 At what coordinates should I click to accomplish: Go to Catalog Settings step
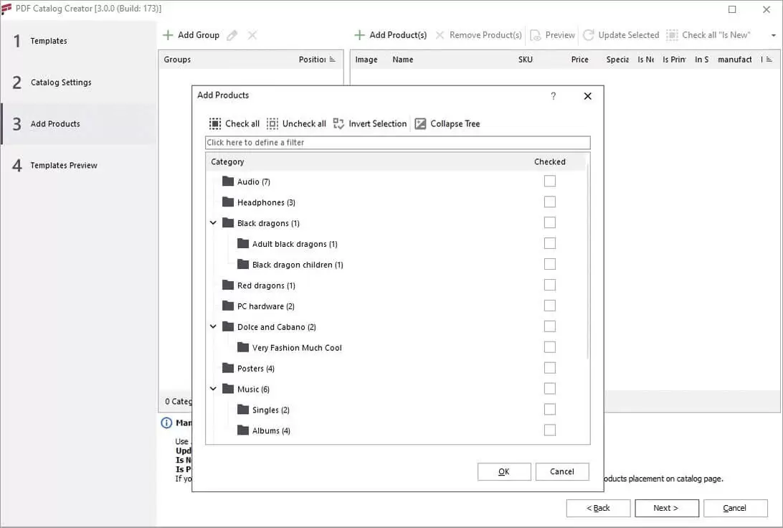click(61, 82)
